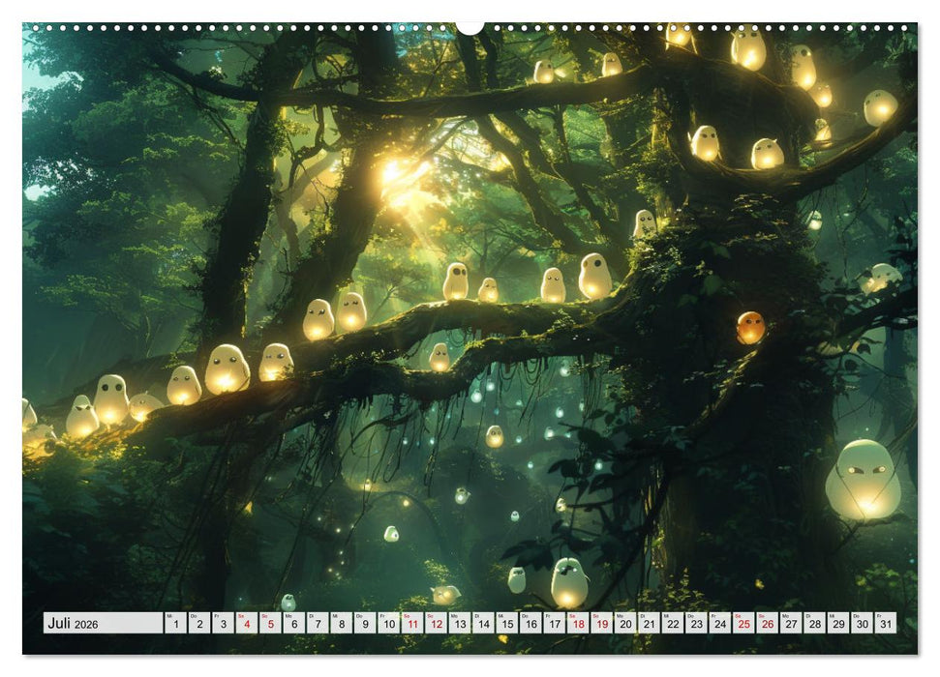Select the Mi weekday label above date 1
The height and width of the screenshot is (677, 940).
(168, 616)
